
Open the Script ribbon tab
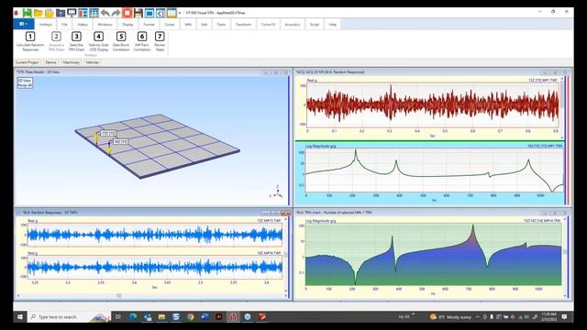(x=315, y=25)
